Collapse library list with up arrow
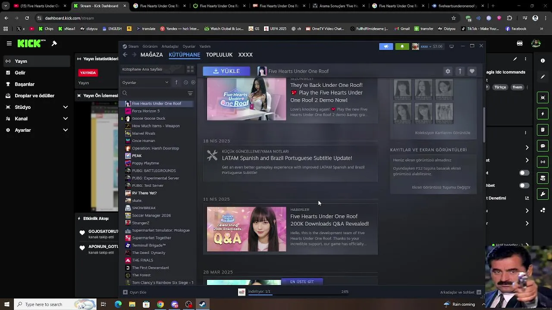Screen dimensions: 552x310 point(176,82)
